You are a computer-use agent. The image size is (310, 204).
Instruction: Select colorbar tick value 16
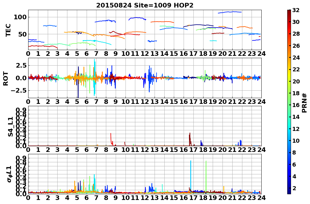[x=296, y=105]
